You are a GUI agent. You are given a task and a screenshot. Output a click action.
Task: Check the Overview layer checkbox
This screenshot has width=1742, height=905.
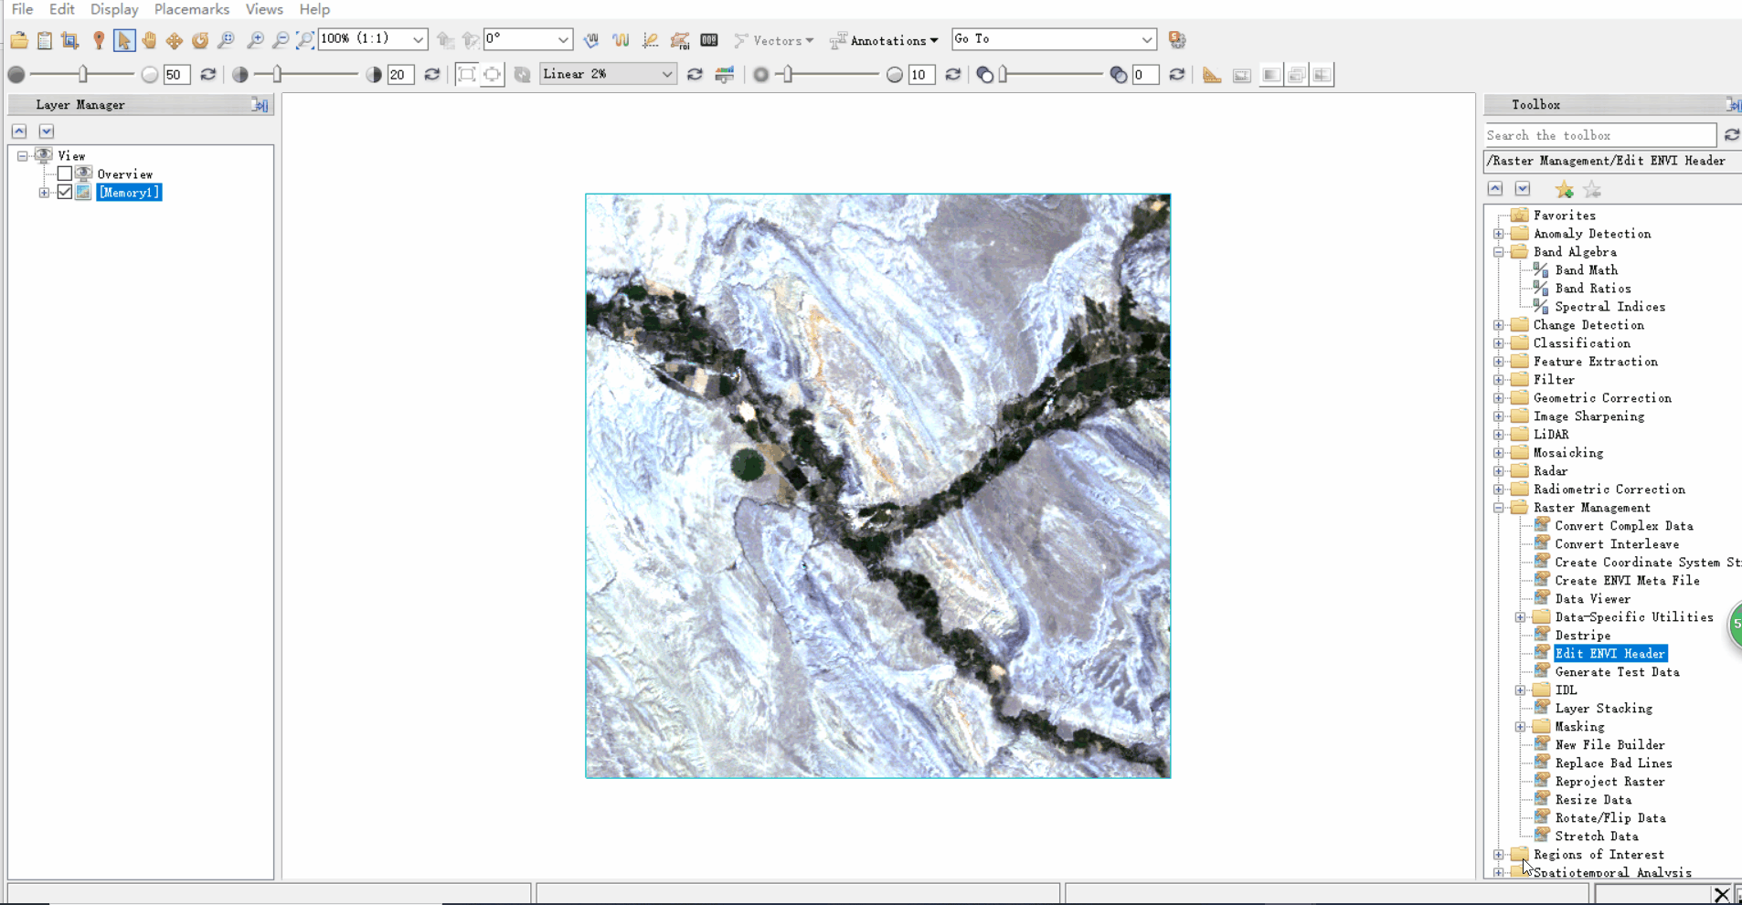65,174
